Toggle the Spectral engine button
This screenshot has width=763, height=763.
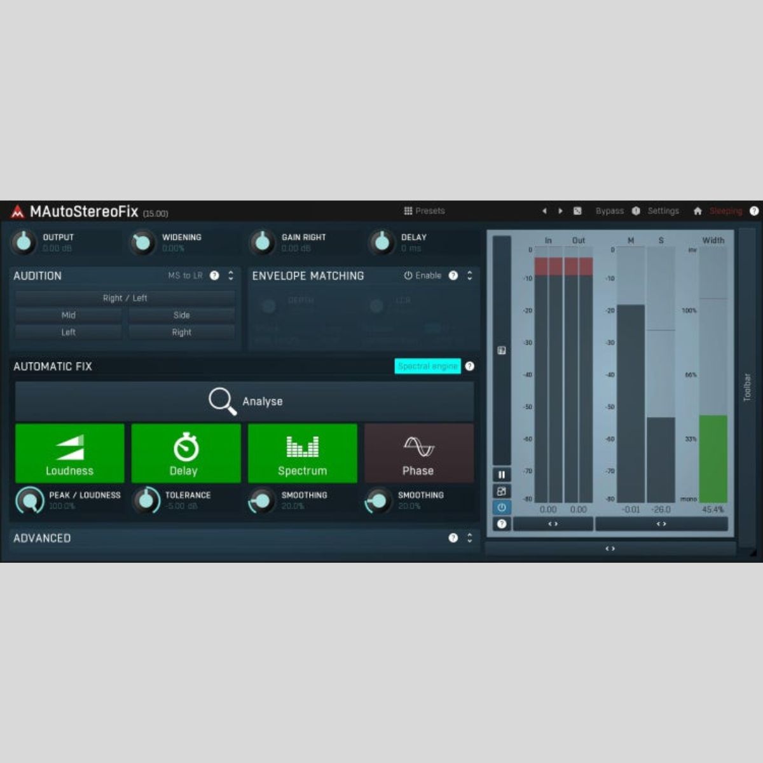(x=427, y=366)
